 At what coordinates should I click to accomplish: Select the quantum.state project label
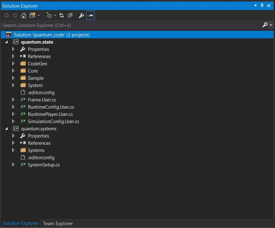click(x=37, y=42)
